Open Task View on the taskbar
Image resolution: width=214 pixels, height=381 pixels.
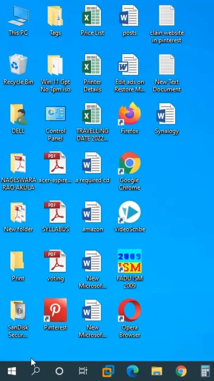[x=83, y=371]
